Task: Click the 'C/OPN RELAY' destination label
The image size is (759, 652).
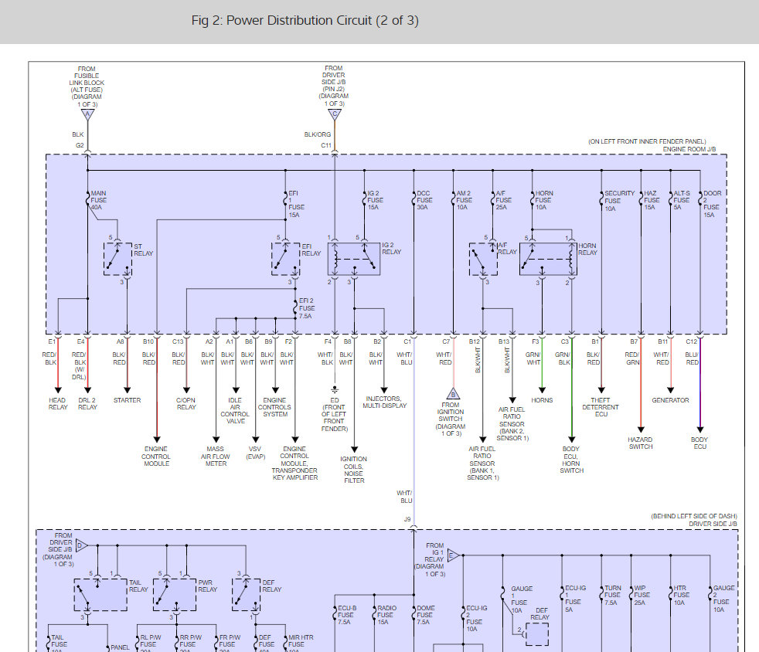Action: 186,403
